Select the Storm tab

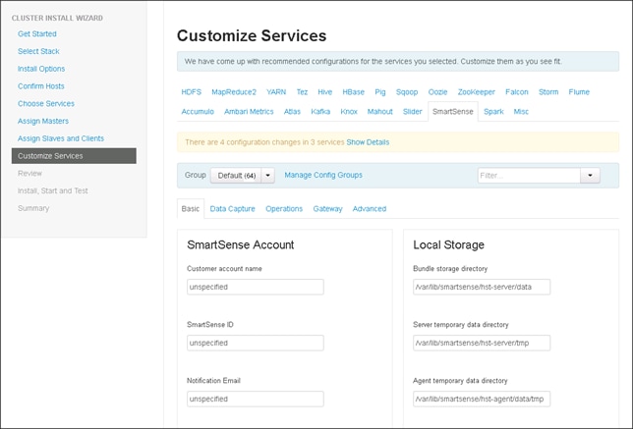[548, 92]
